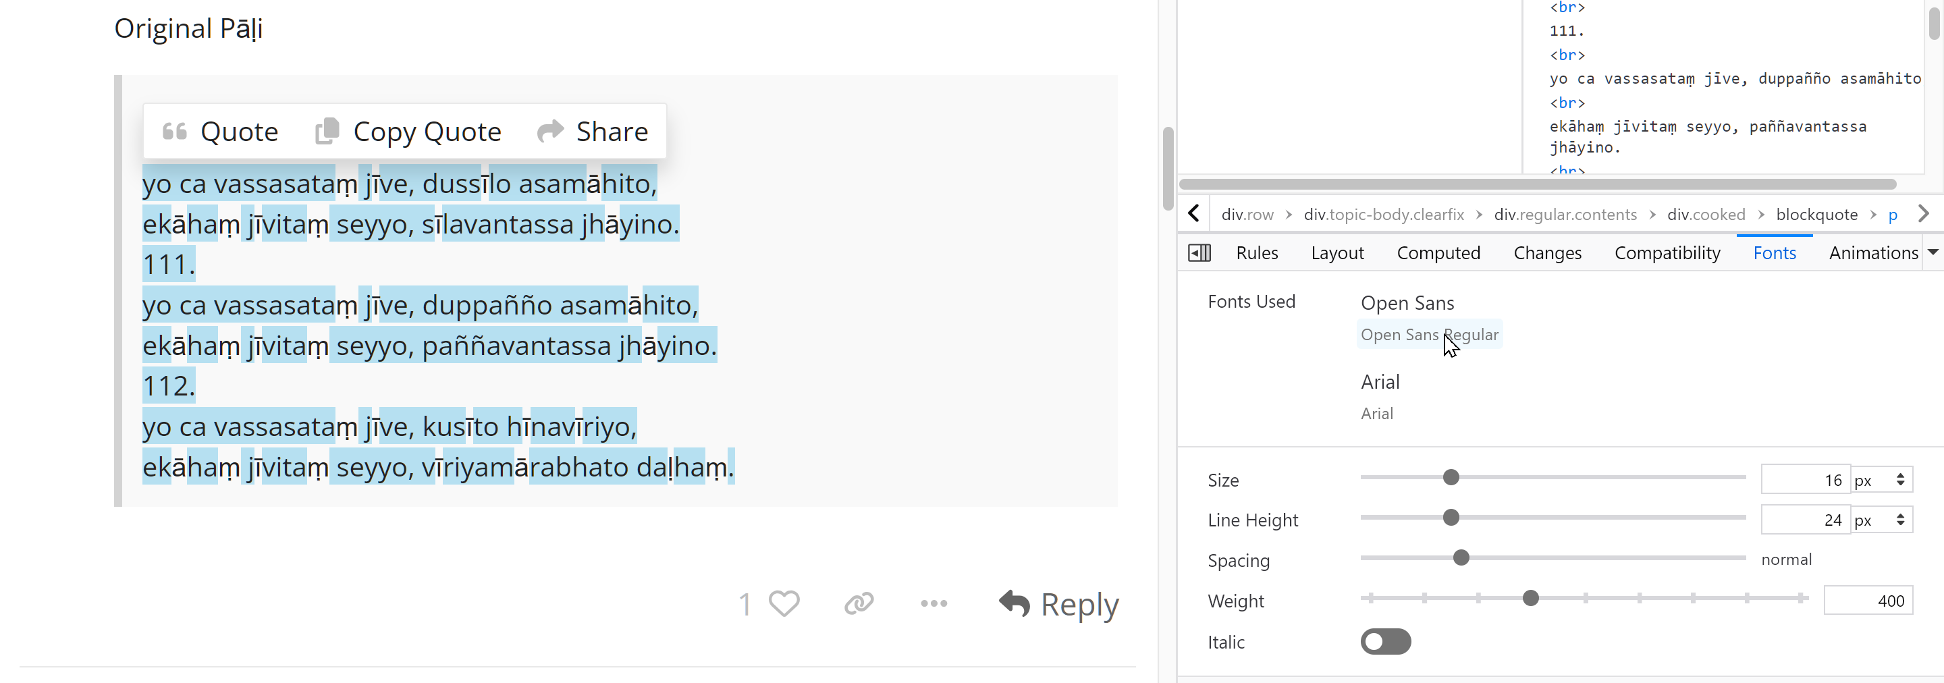The height and width of the screenshot is (683, 1944).
Task: Click the Reply arrow icon
Action: click(1015, 603)
